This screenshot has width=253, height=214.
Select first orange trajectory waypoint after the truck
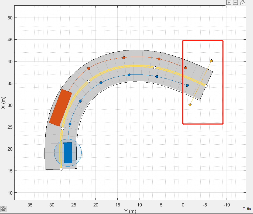click(88, 69)
